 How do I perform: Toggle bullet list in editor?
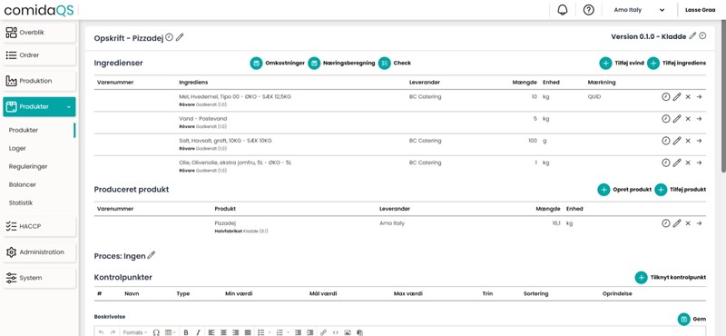click(262, 332)
